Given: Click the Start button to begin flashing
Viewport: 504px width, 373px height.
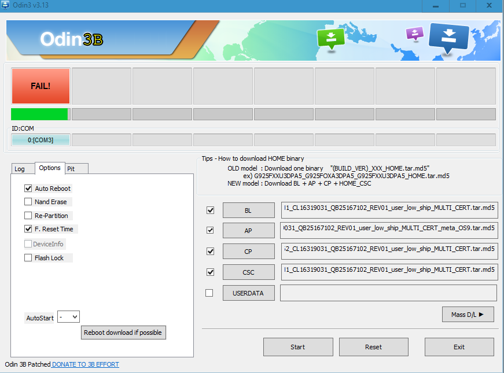Looking at the screenshot, I should [x=298, y=347].
